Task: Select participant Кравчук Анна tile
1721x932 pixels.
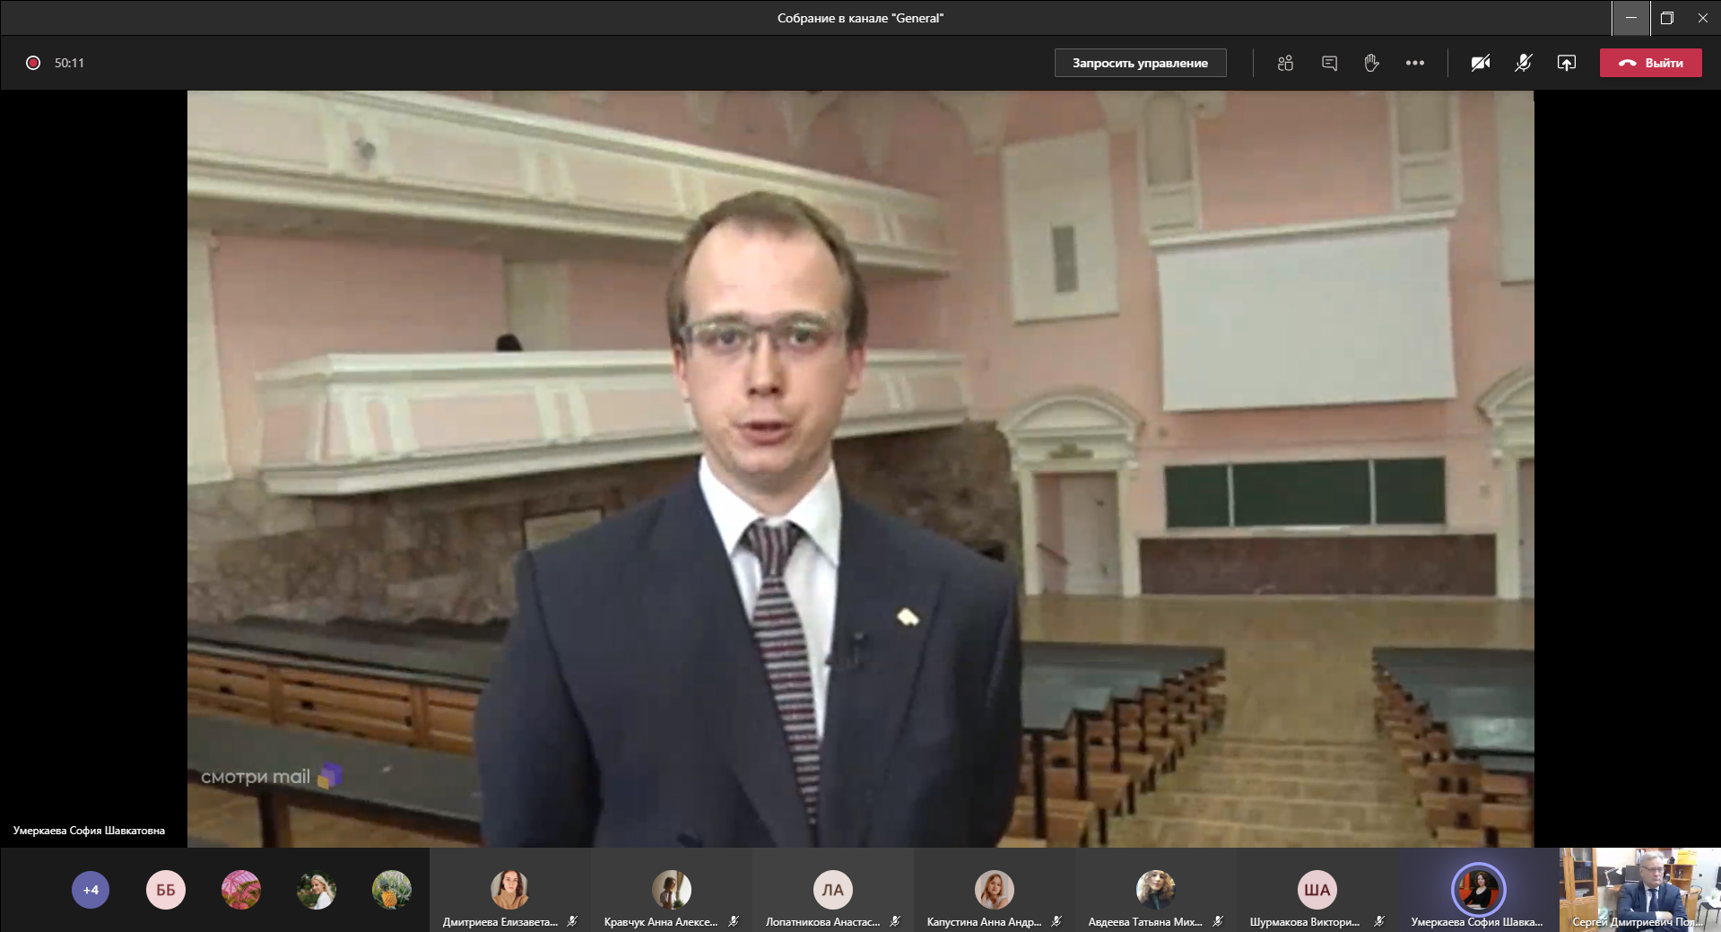Action: 671,891
